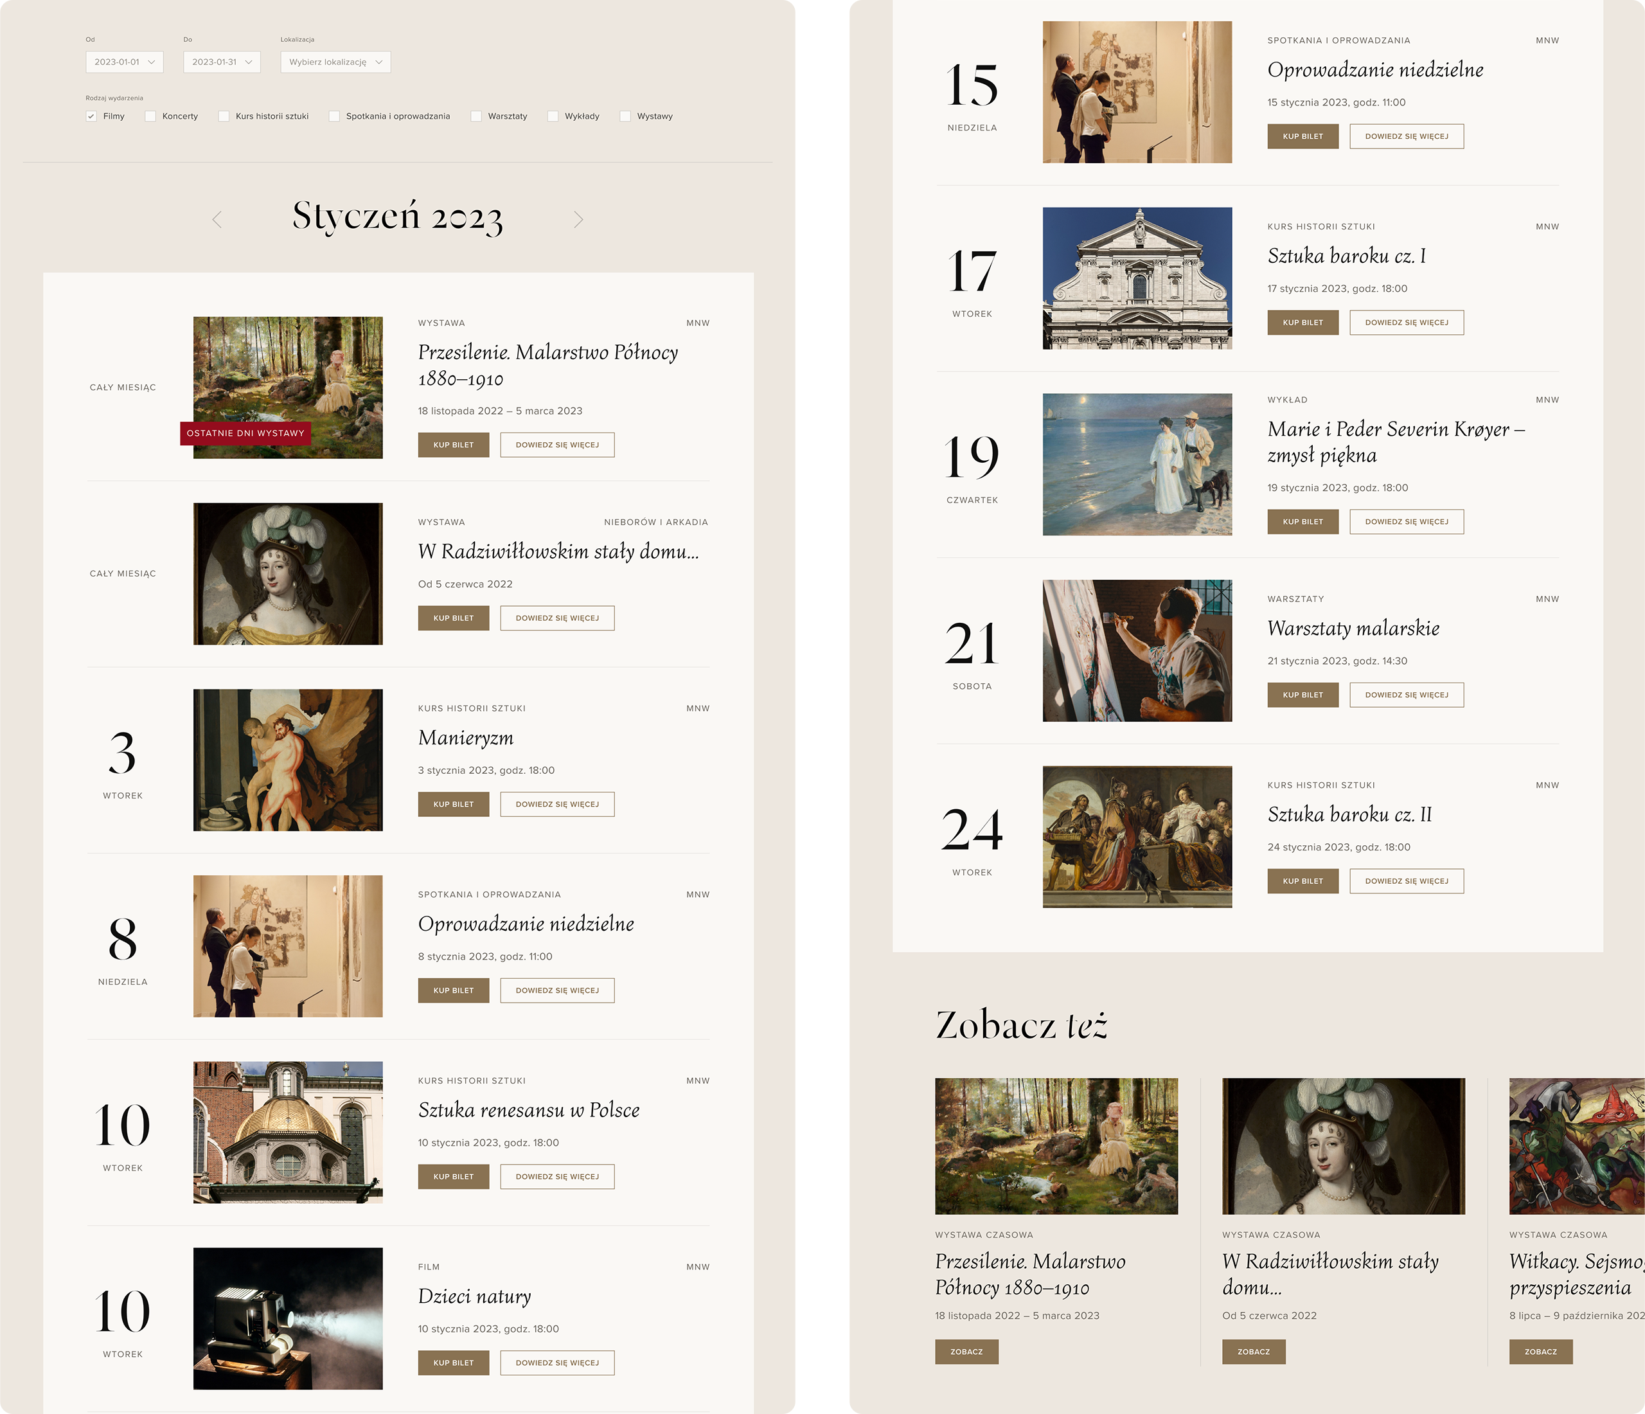This screenshot has width=1645, height=1414.
Task: Open the Krøyer beach painting image
Action: point(1137,465)
